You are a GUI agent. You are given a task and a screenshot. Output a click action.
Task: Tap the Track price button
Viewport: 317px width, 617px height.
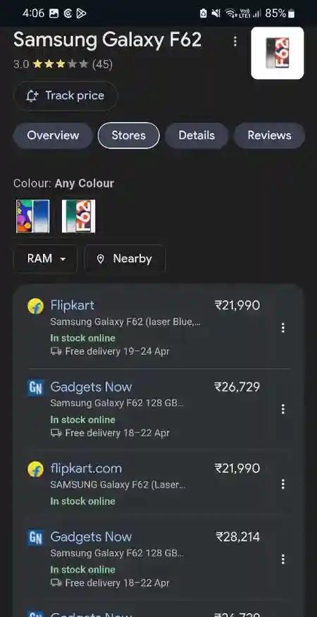pyautogui.click(x=66, y=96)
